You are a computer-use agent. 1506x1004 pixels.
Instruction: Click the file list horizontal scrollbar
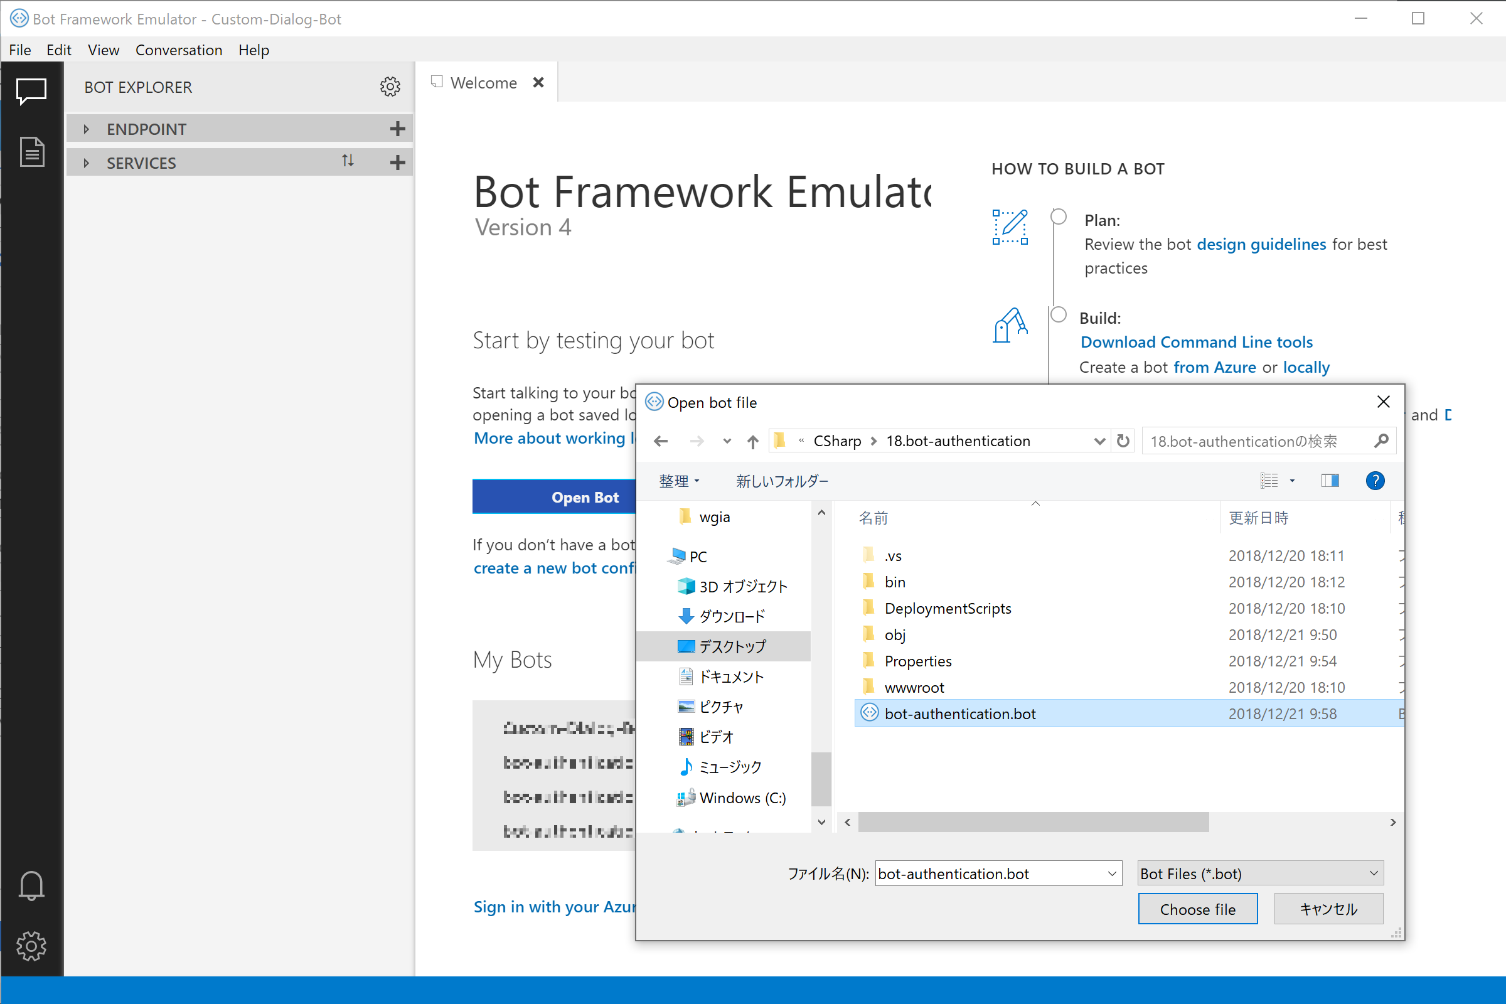tap(1033, 822)
